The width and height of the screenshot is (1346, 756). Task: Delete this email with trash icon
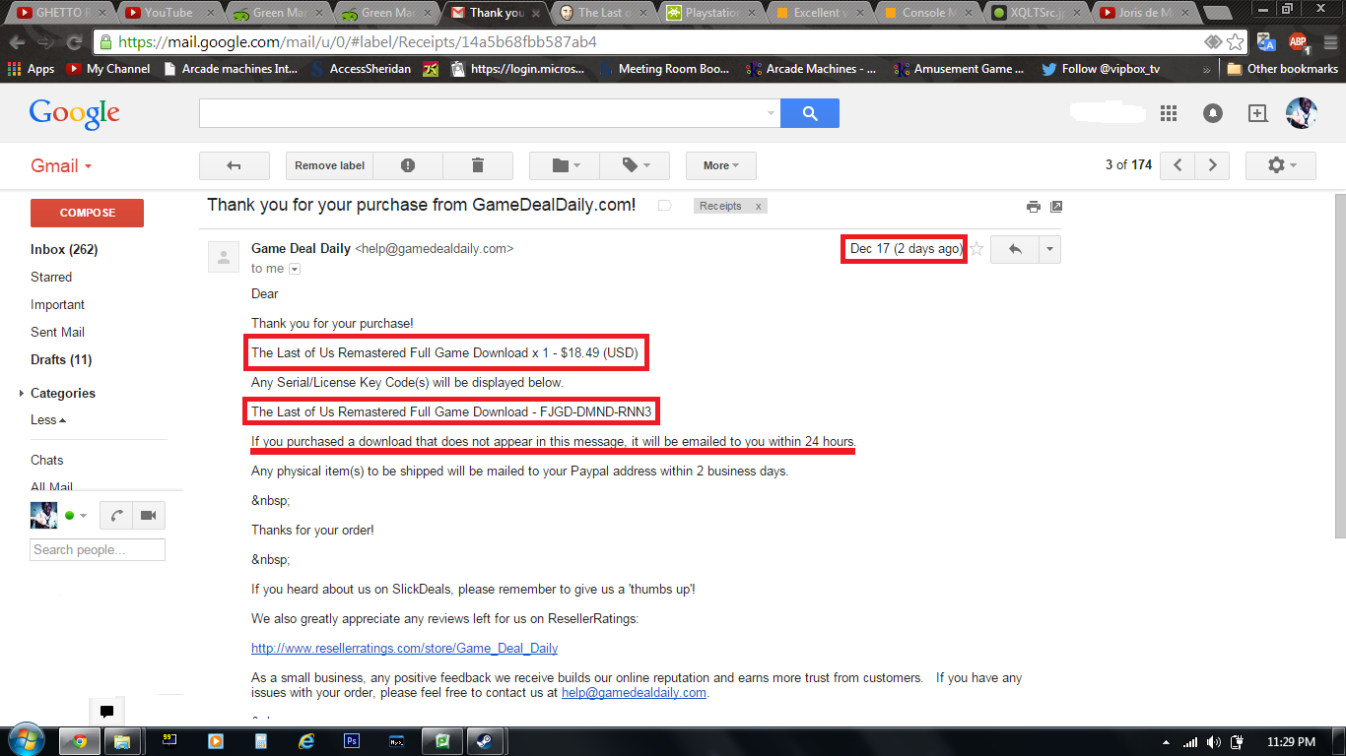(x=478, y=165)
